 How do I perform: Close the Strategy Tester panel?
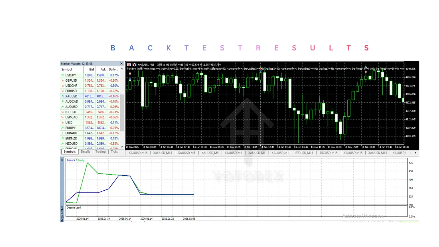[x=62, y=160]
